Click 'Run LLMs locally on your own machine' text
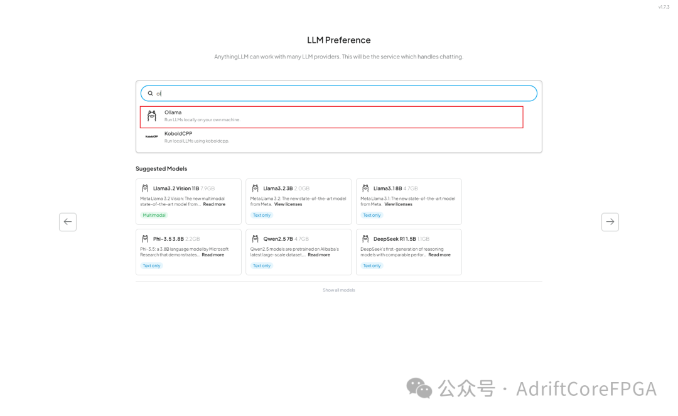Image resolution: width=678 pixels, height=416 pixels. [202, 120]
